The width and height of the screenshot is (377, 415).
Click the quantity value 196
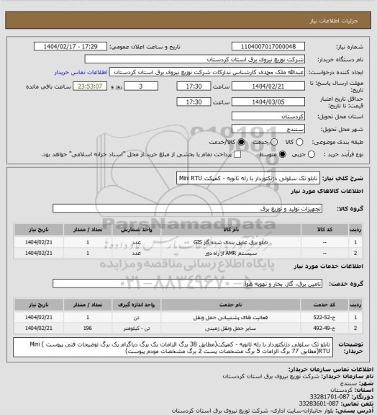coord(88,329)
